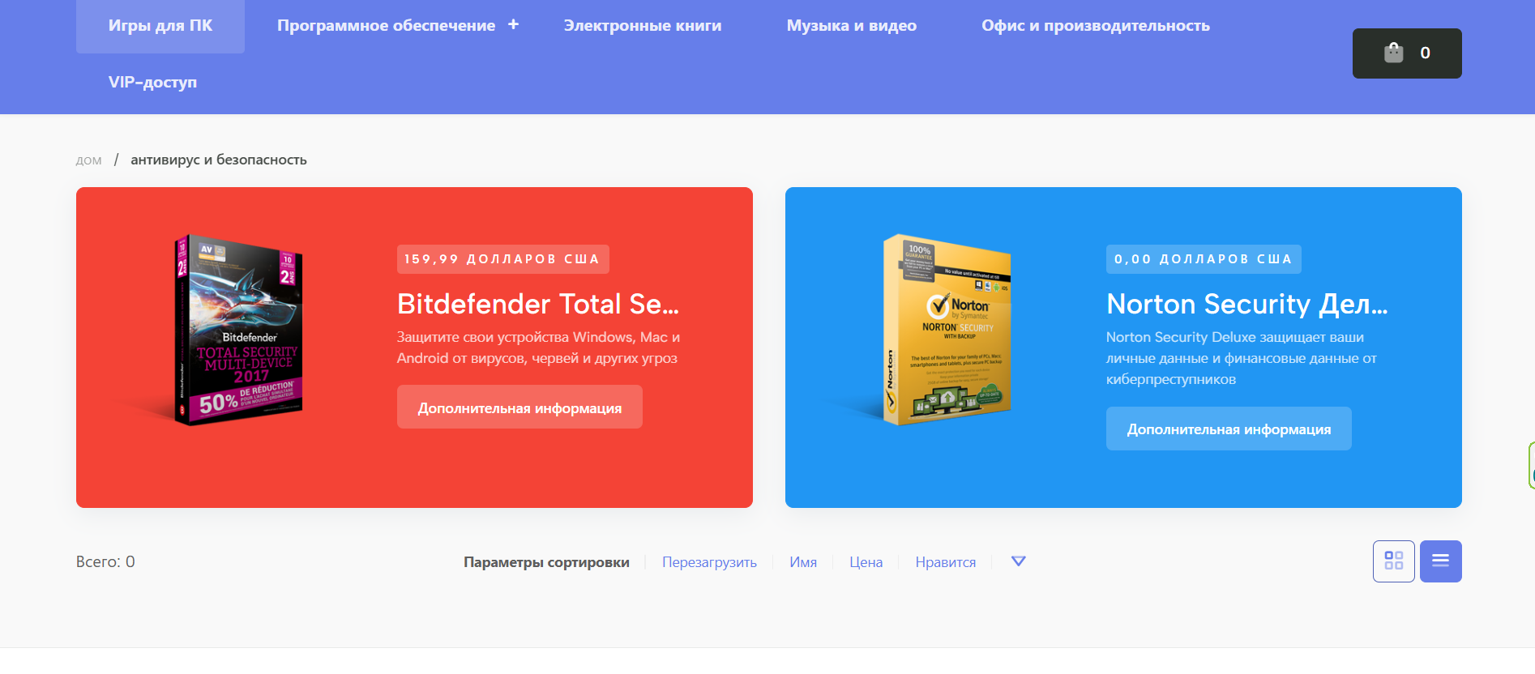Click the Norton Security box image
This screenshot has width=1535, height=674.
tap(947, 331)
